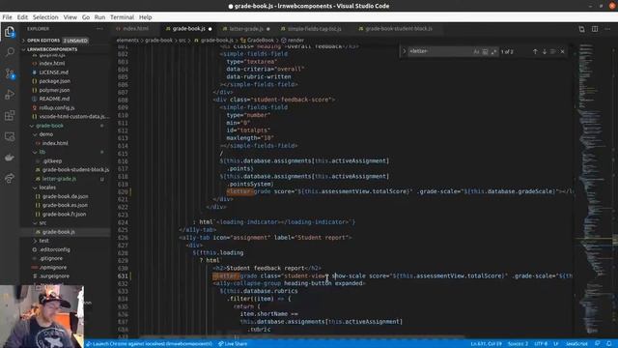Open README.md in explorer
The width and height of the screenshot is (618, 348).
click(x=54, y=99)
